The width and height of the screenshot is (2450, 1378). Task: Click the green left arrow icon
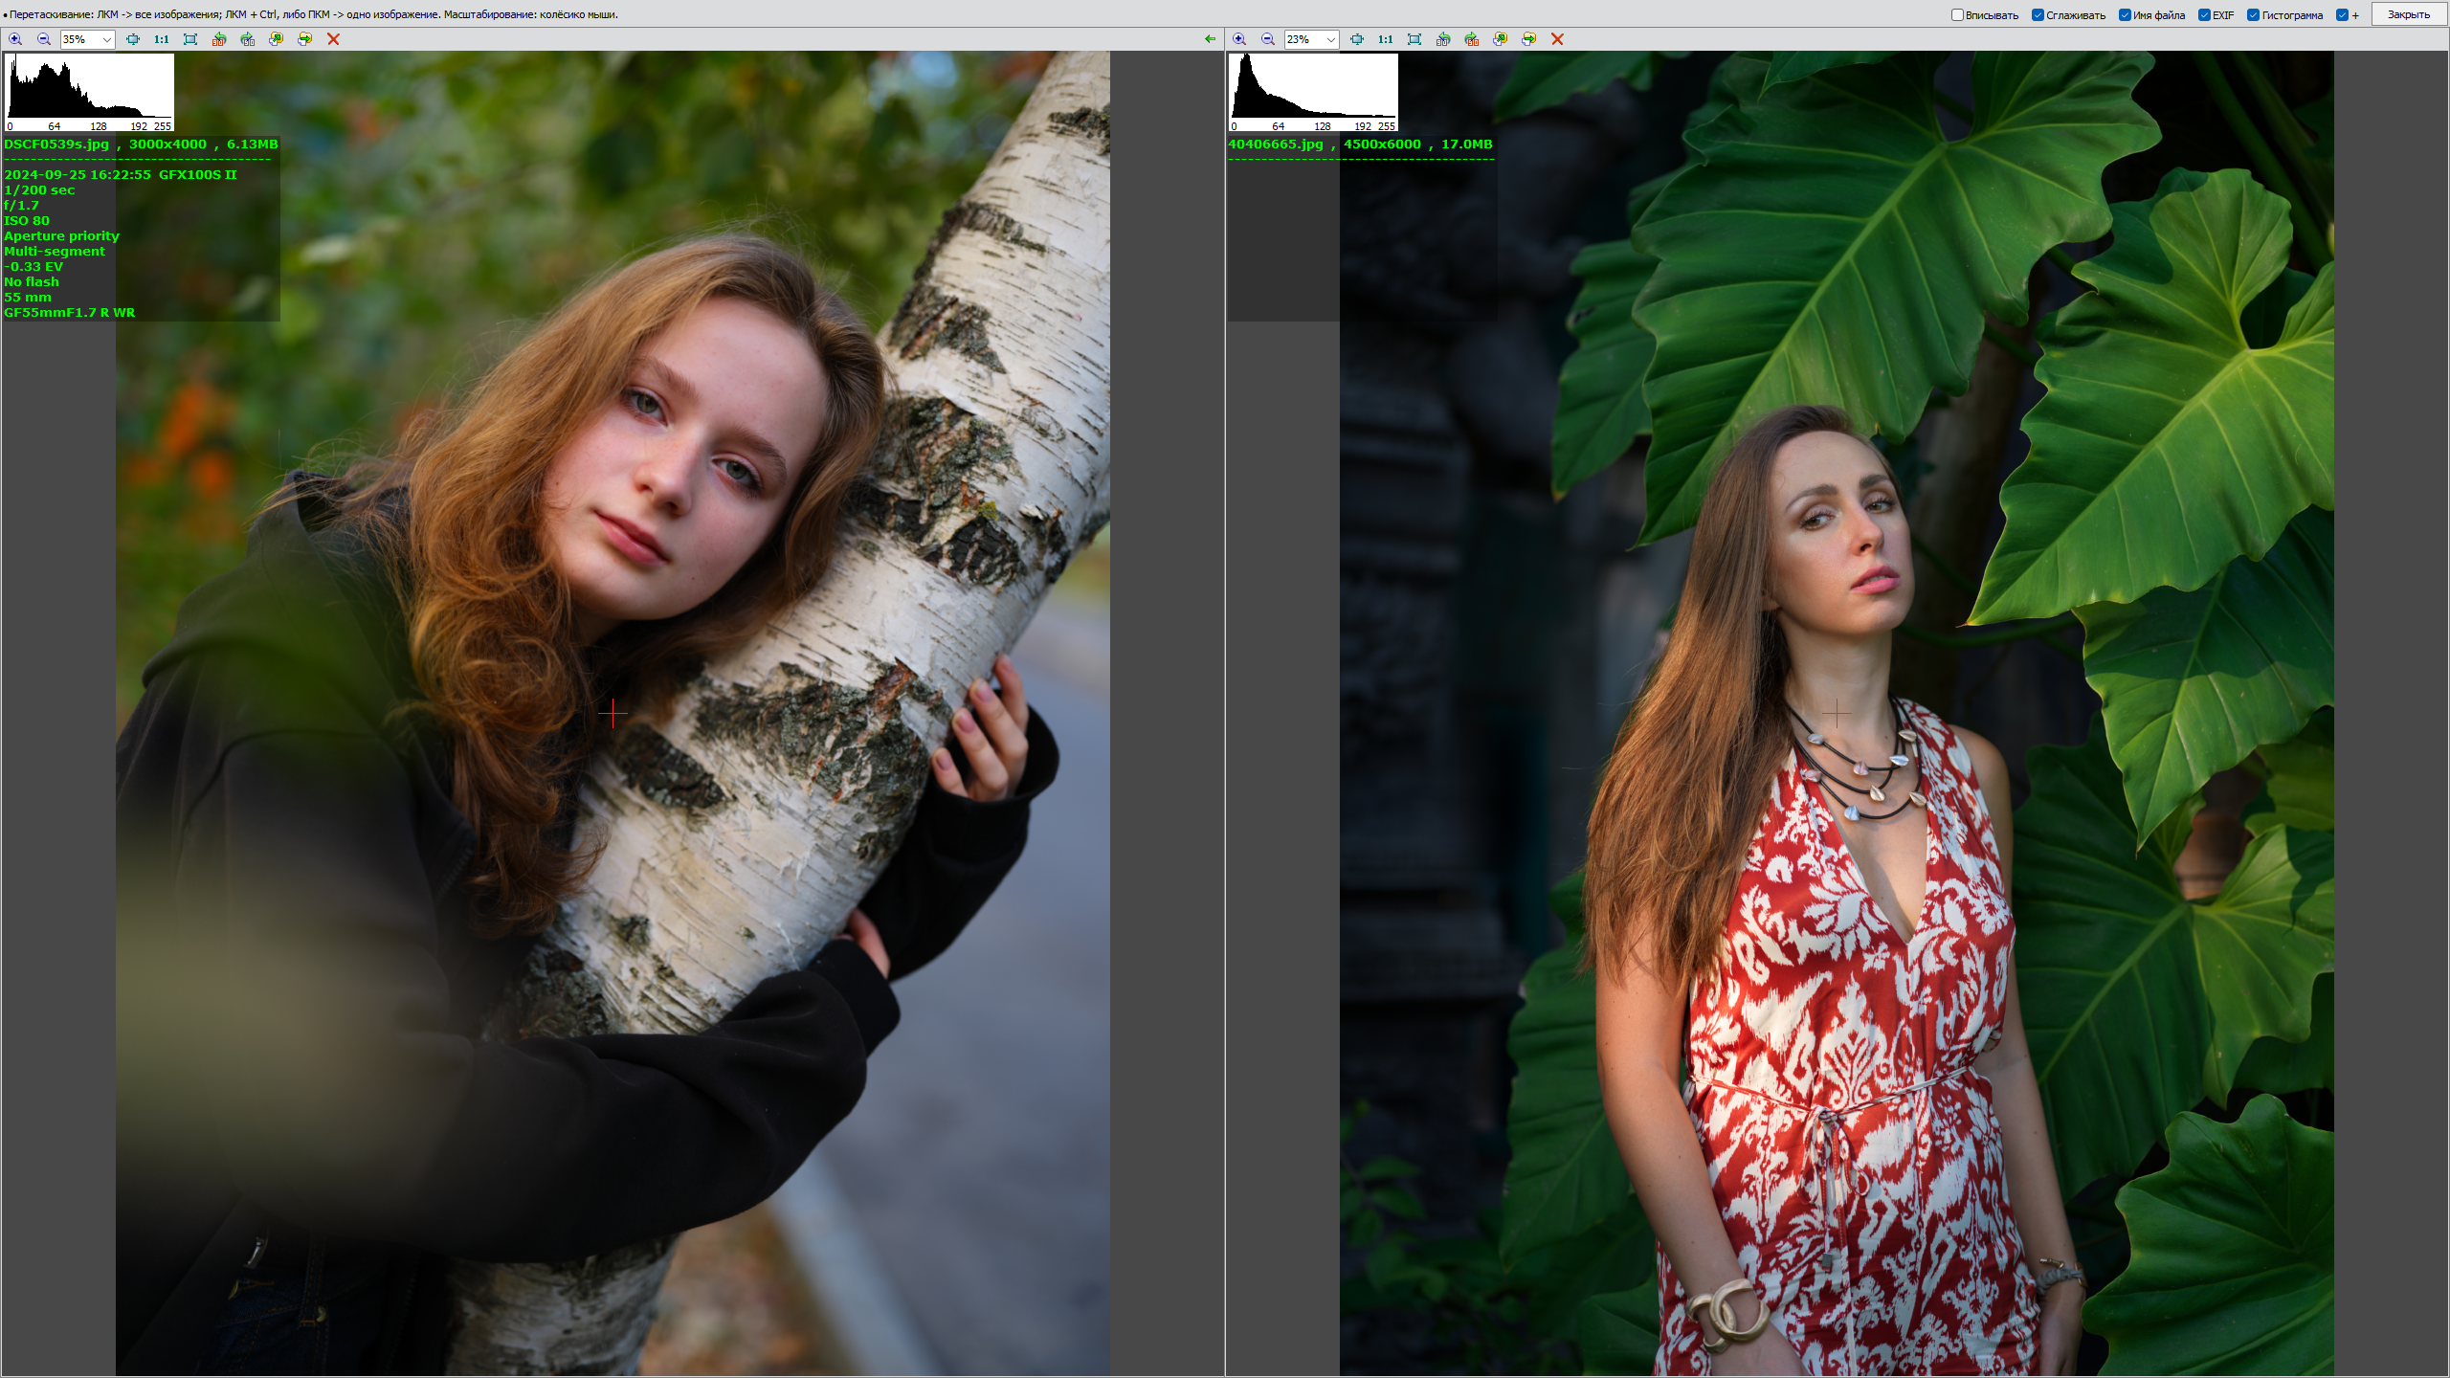pos(1211,39)
